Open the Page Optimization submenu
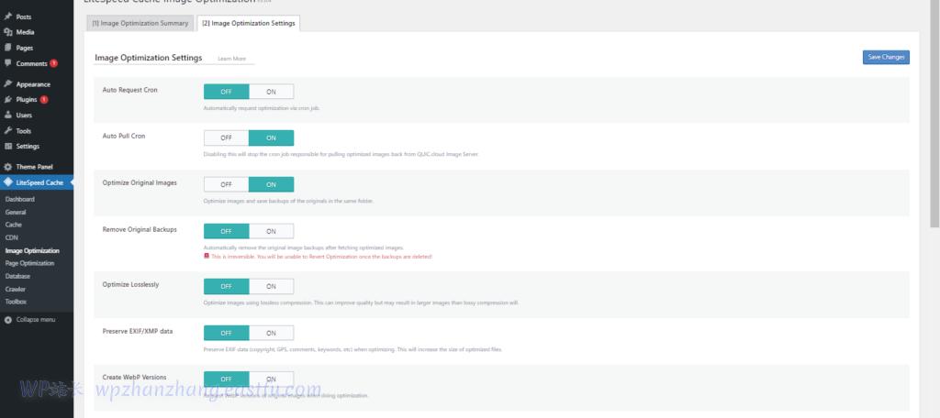This screenshot has width=940, height=418. click(29, 263)
